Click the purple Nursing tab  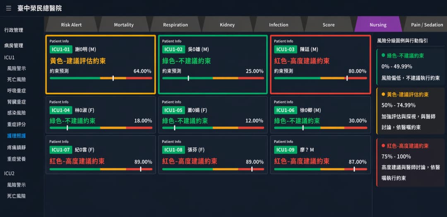pos(378,25)
